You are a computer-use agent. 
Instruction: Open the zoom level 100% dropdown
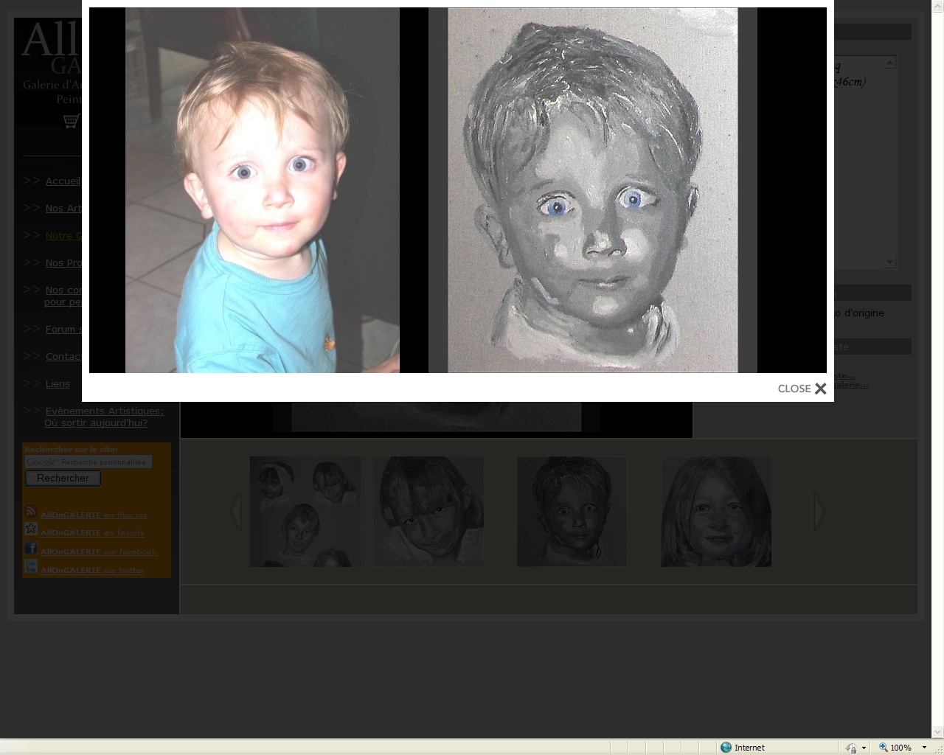coord(924,747)
